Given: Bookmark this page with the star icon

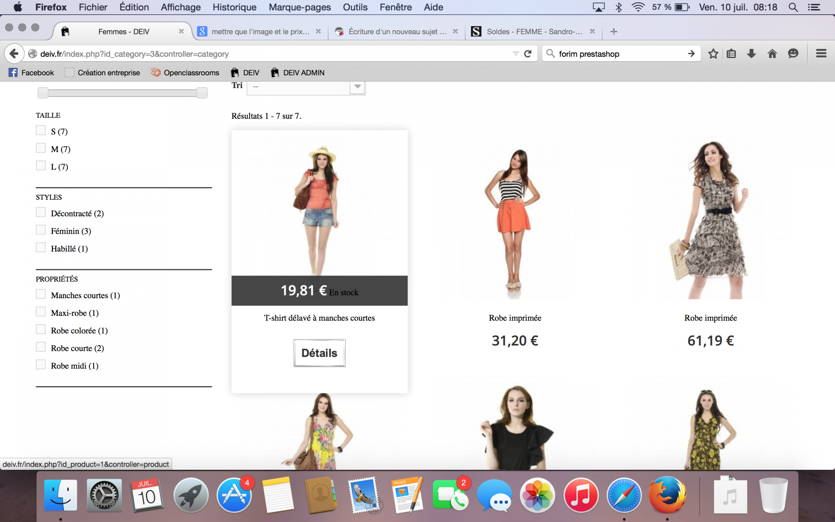Looking at the screenshot, I should click(713, 54).
